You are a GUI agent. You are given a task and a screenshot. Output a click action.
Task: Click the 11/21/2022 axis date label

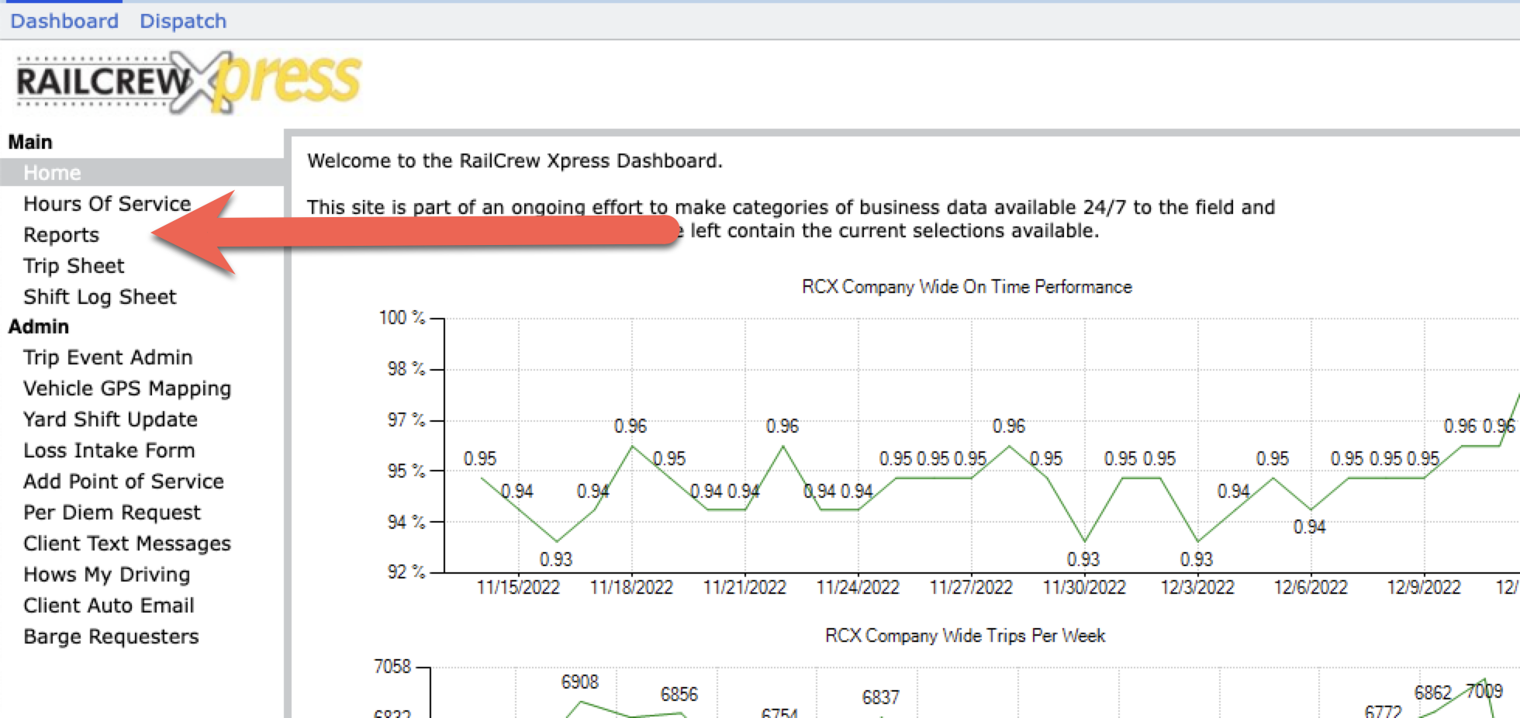coord(744,587)
